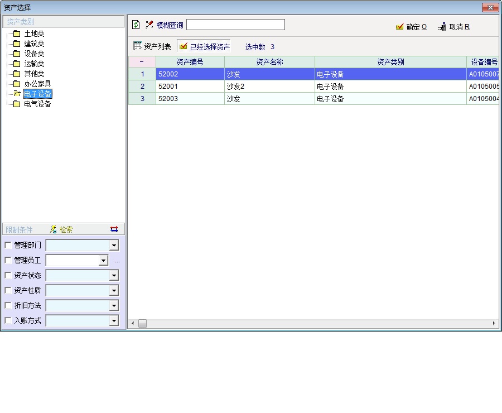Click the green refresh icon in toolbar
Viewport: 502px width, 413px height.
[x=136, y=25]
